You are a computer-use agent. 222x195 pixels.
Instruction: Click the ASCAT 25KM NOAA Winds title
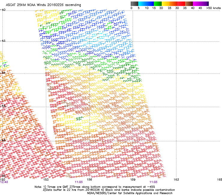[x=43, y=5]
